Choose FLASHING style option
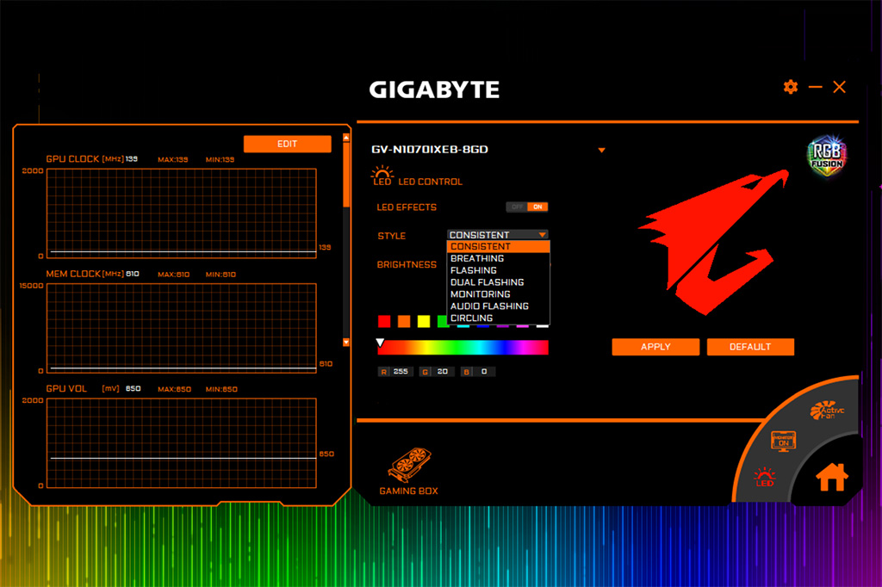The height and width of the screenshot is (587, 882). tap(498, 270)
